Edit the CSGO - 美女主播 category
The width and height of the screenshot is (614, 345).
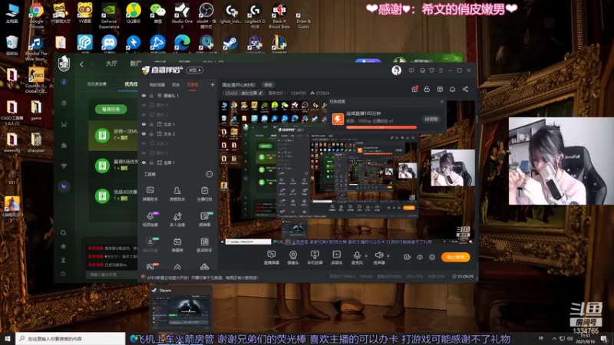pyautogui.click(x=243, y=93)
